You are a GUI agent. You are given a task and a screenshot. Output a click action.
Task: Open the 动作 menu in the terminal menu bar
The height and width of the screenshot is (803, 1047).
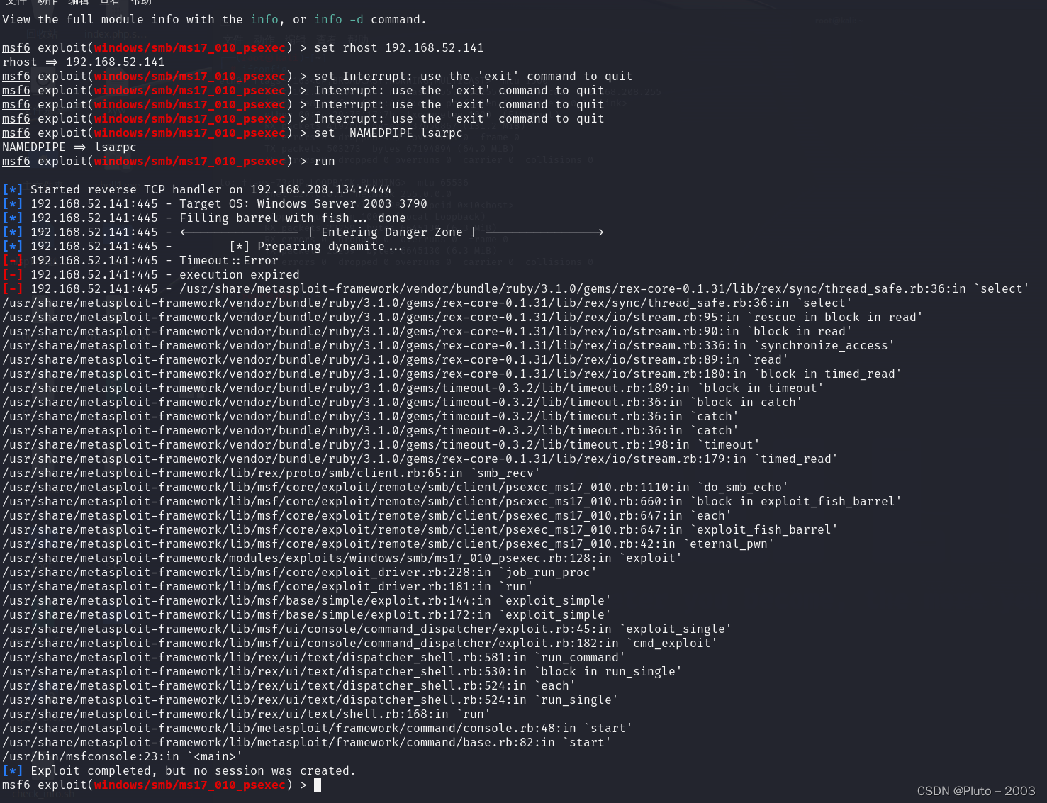(x=47, y=2)
